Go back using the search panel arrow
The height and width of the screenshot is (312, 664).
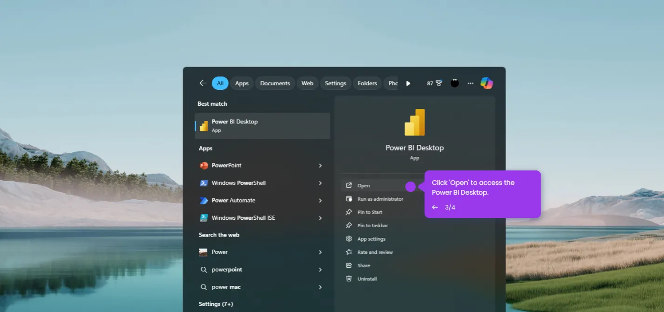tap(203, 83)
